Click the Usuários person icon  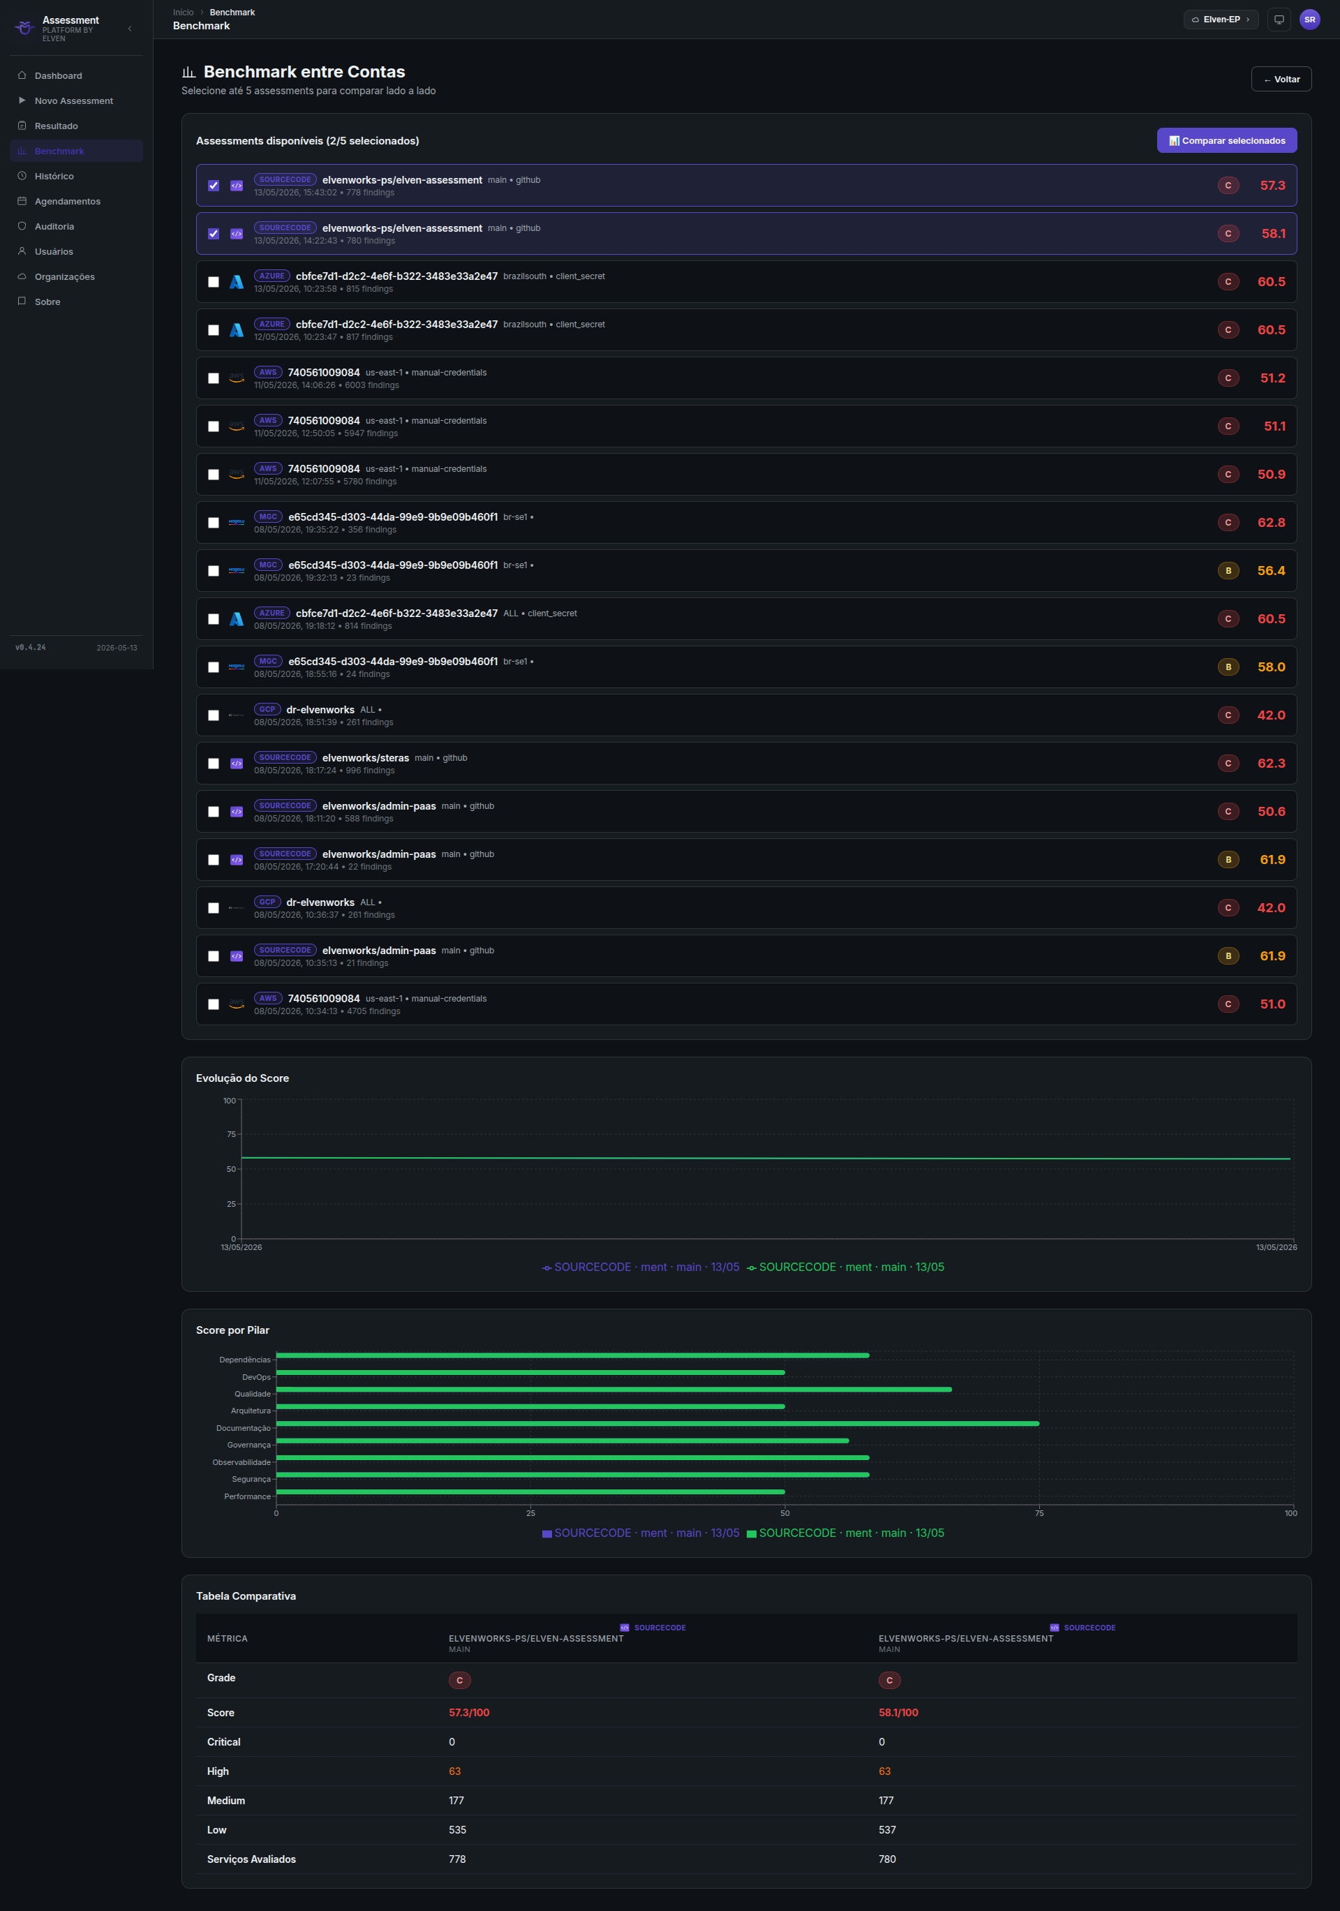click(22, 251)
